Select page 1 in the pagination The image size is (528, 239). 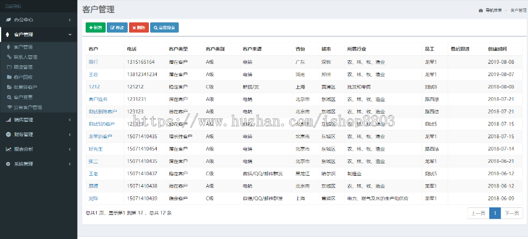coord(495,213)
